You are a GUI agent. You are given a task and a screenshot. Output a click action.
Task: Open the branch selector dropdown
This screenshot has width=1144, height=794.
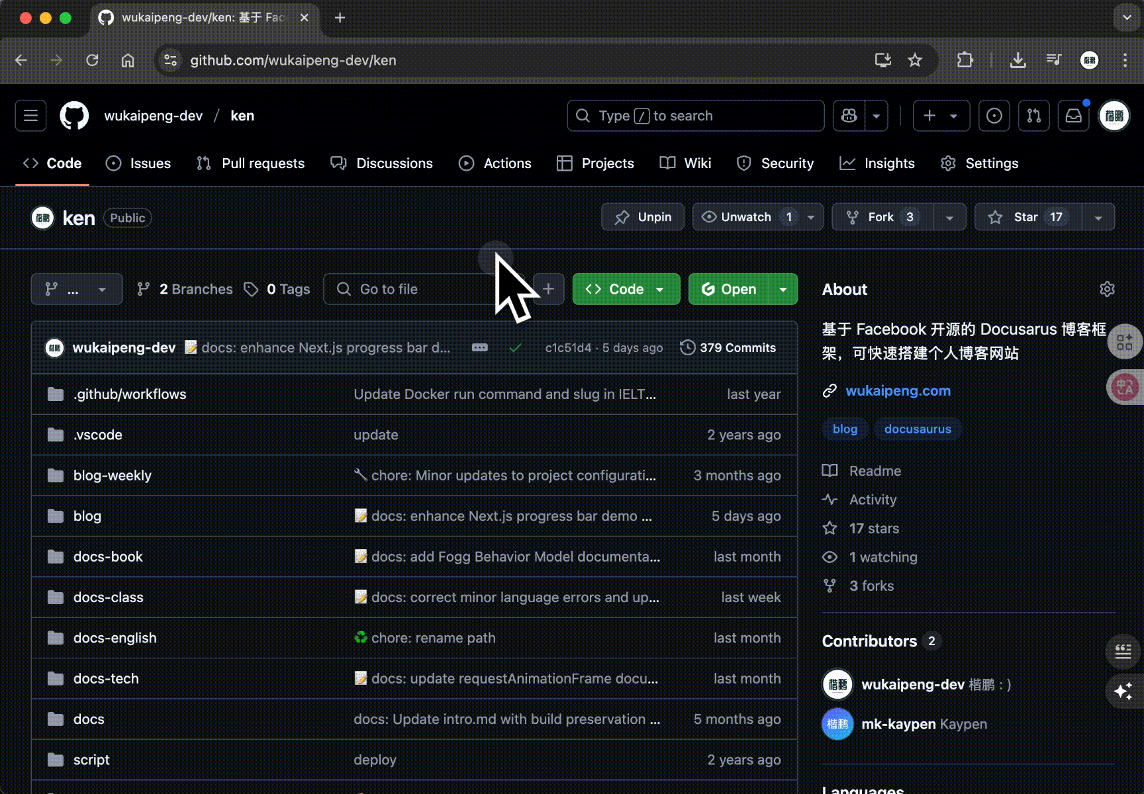click(x=76, y=289)
